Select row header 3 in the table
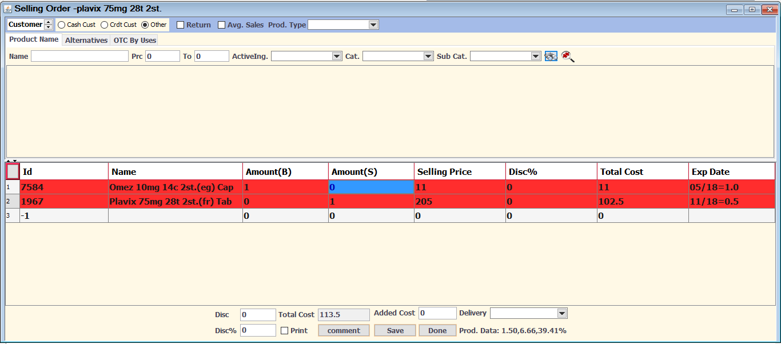 (x=13, y=215)
